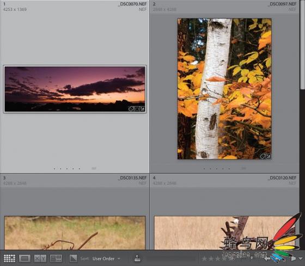Open toolbar content dropdown arrow
Screen dimensions: 305x266
301,259
